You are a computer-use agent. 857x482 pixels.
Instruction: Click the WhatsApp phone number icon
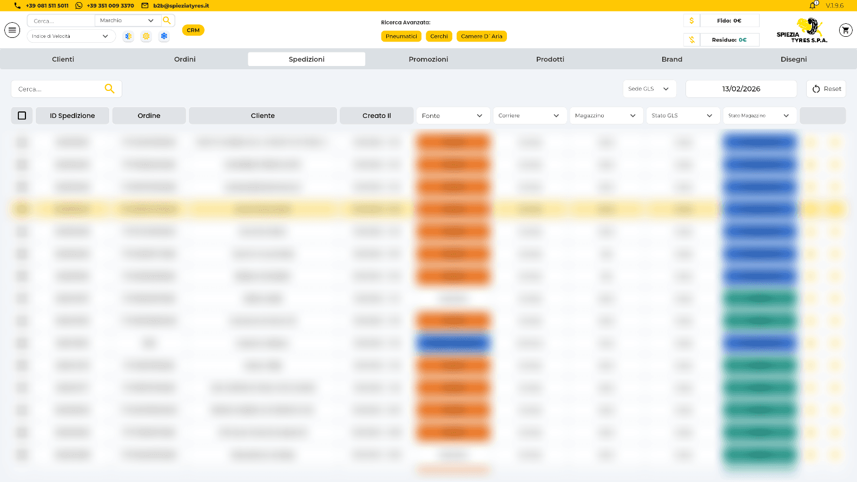79,5
